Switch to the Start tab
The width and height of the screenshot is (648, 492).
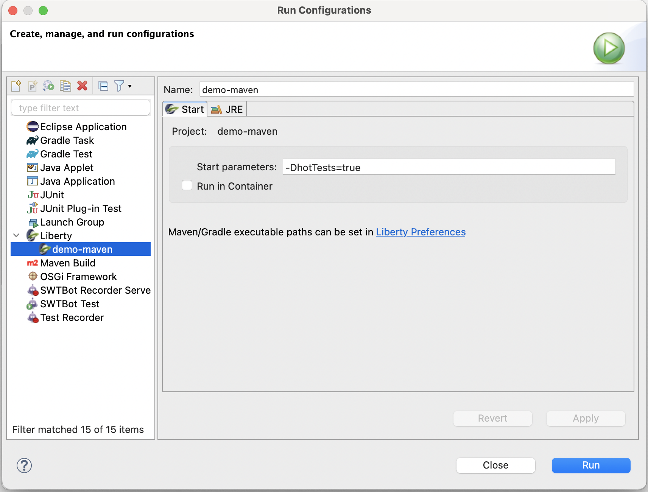click(x=185, y=109)
